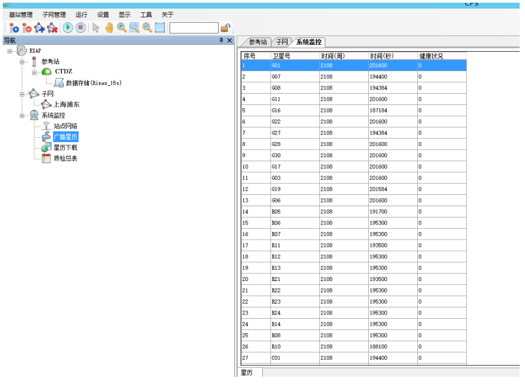
Task: Click the remove reference station icon
Action: (27, 28)
